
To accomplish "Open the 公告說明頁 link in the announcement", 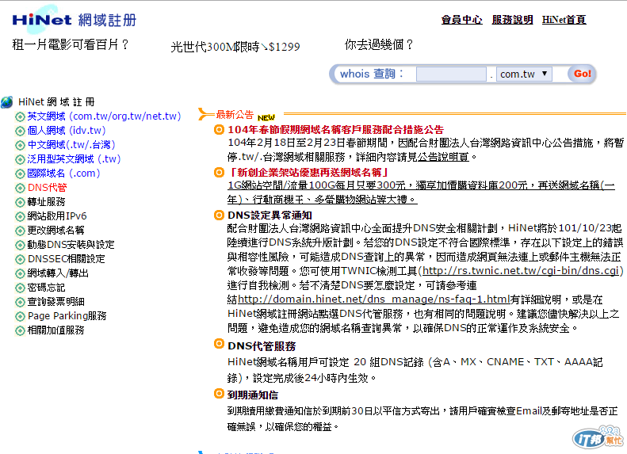I will tap(443, 157).
